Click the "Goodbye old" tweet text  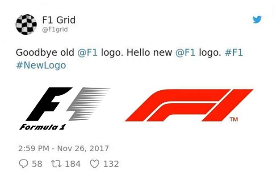[x=45, y=52]
